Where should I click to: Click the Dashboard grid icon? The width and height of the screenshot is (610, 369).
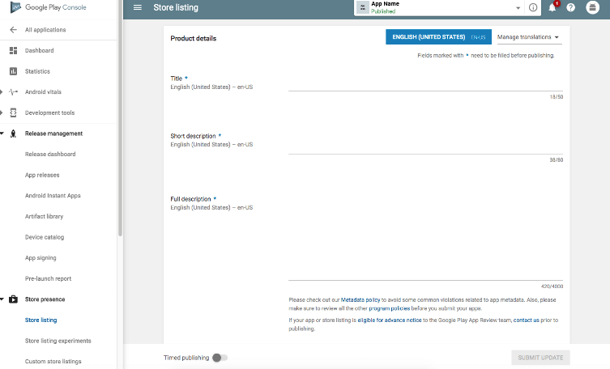click(x=13, y=50)
